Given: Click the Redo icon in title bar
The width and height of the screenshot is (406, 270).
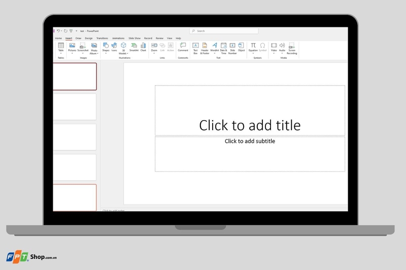Looking at the screenshot, I should (x=65, y=31).
